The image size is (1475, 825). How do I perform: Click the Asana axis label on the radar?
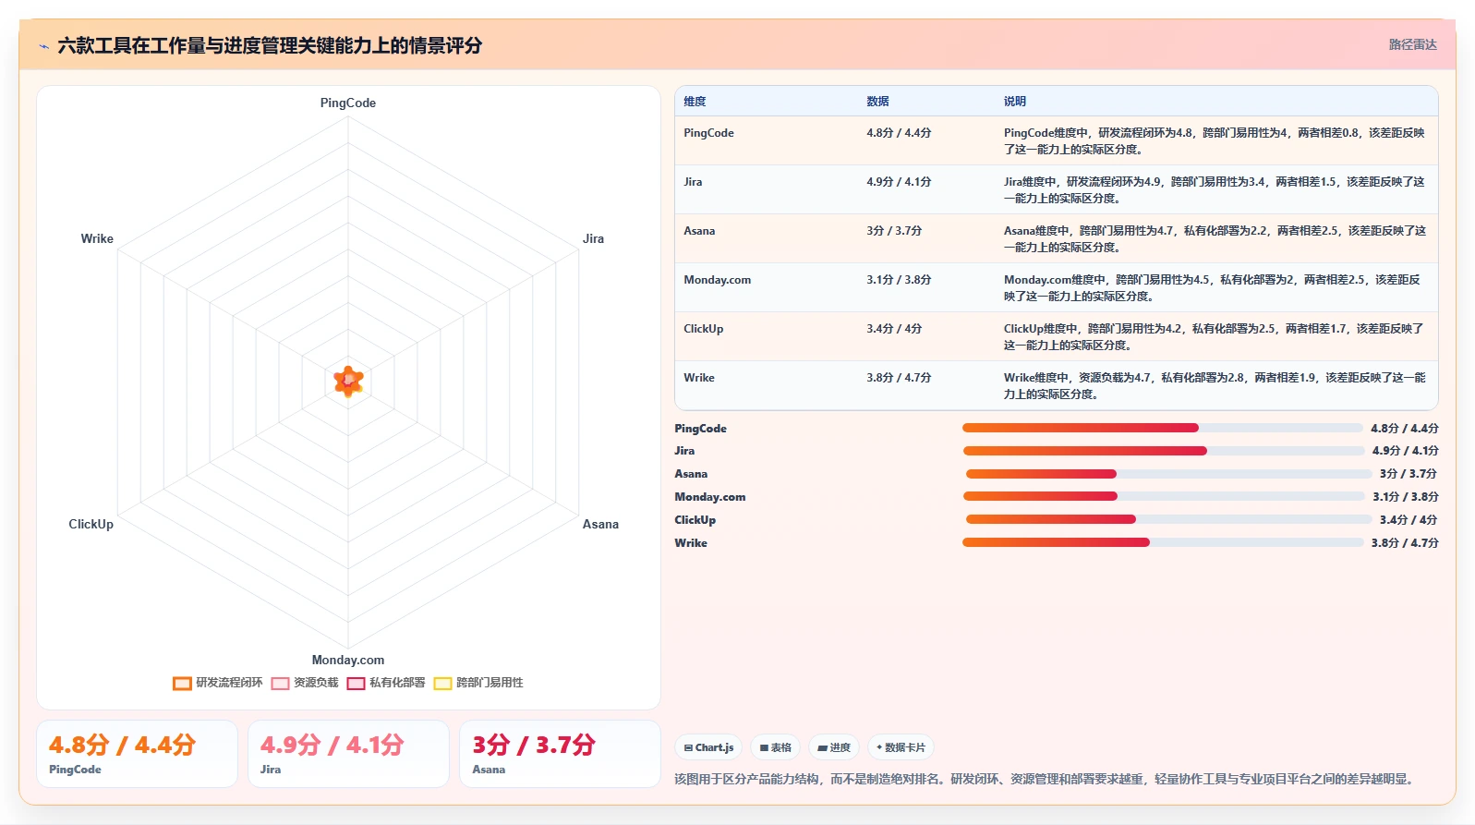600,524
